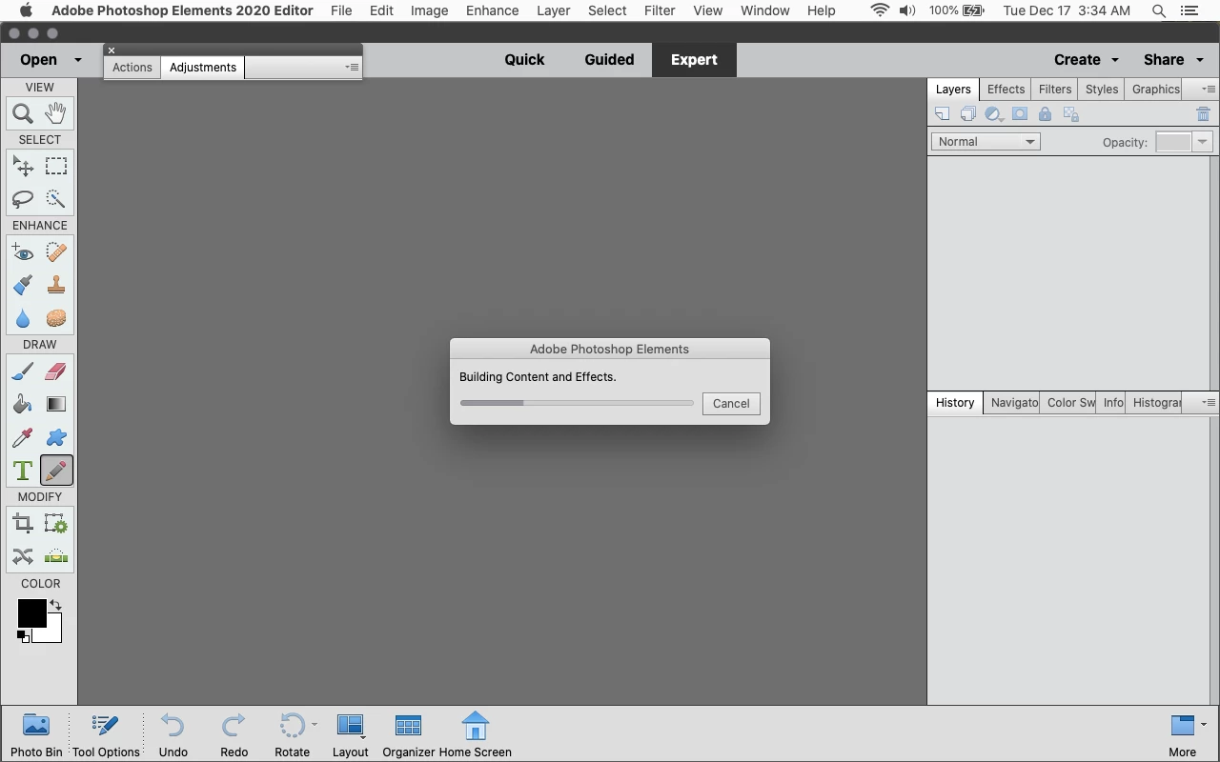
Task: Click the white background color swatch
Action: 51,632
